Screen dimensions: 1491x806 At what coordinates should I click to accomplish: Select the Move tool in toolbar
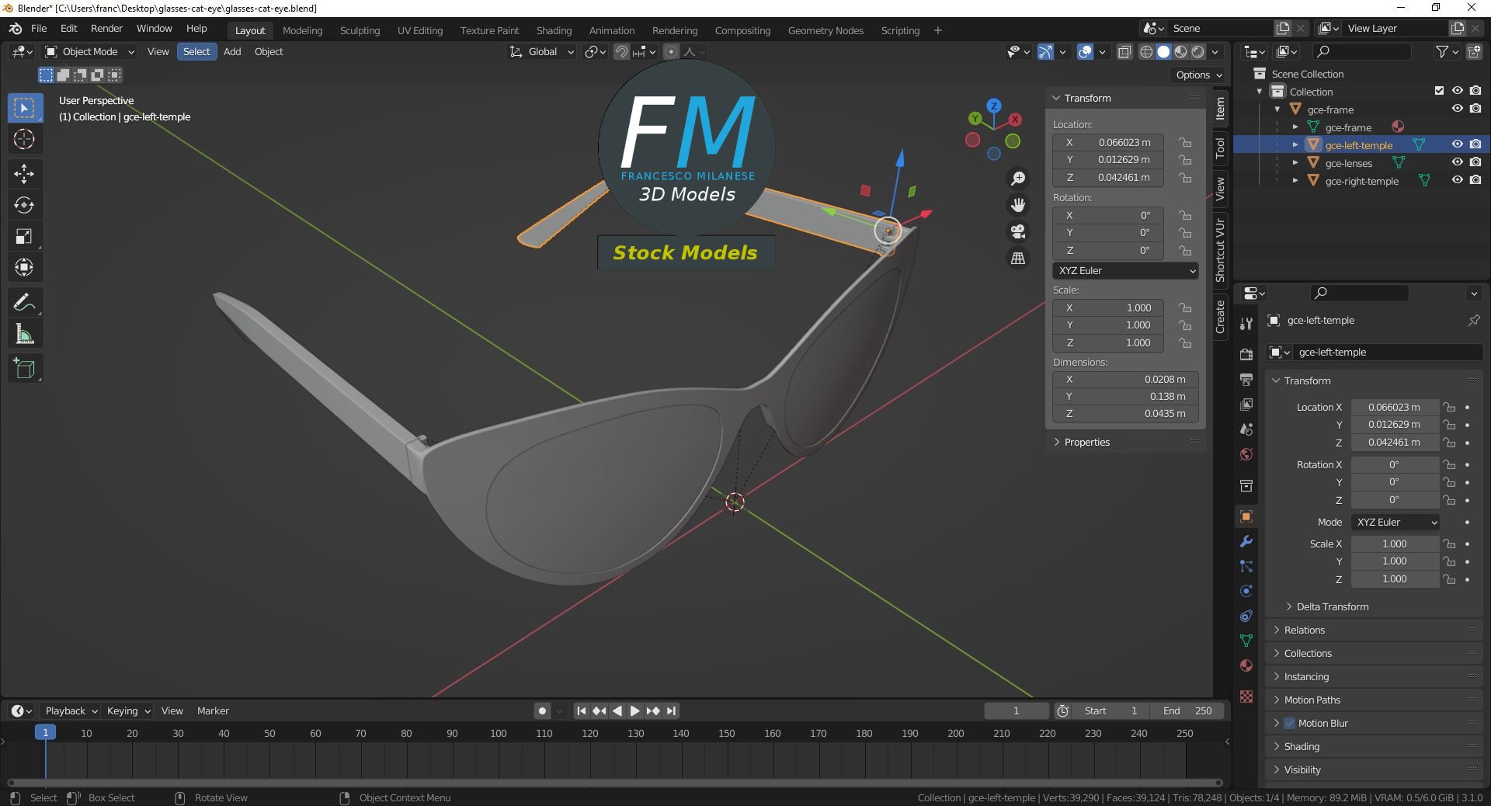(24, 173)
